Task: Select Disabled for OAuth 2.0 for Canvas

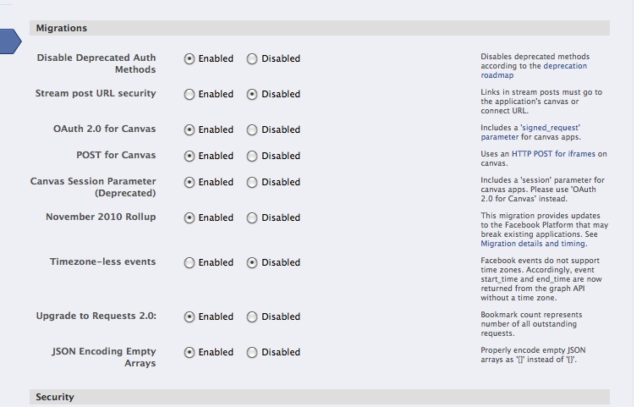Action: (252, 130)
